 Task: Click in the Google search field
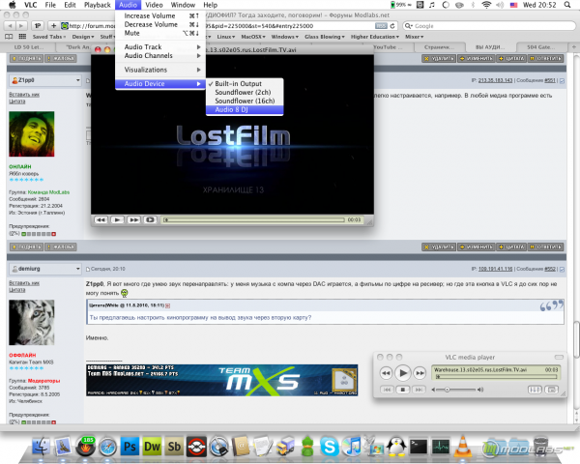[x=489, y=26]
